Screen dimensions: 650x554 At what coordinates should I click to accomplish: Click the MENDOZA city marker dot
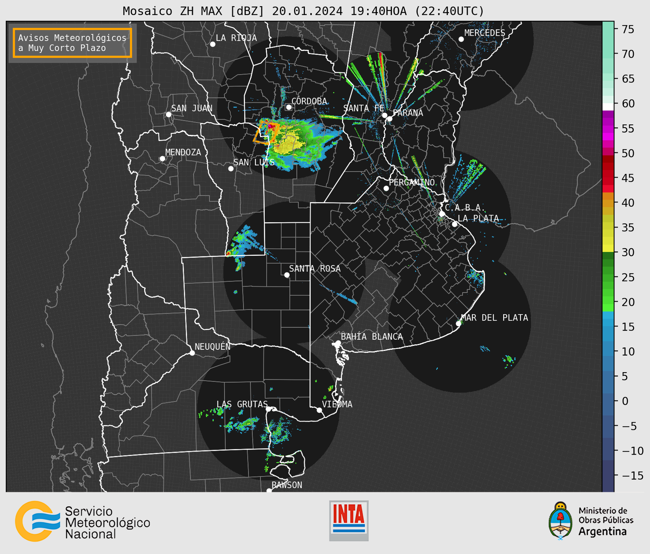pos(162,159)
